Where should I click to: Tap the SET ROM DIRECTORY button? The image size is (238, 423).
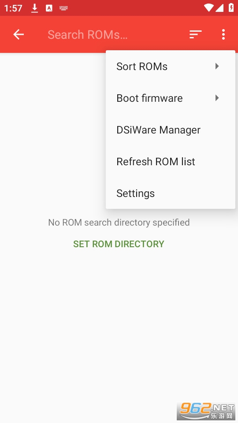(x=119, y=244)
